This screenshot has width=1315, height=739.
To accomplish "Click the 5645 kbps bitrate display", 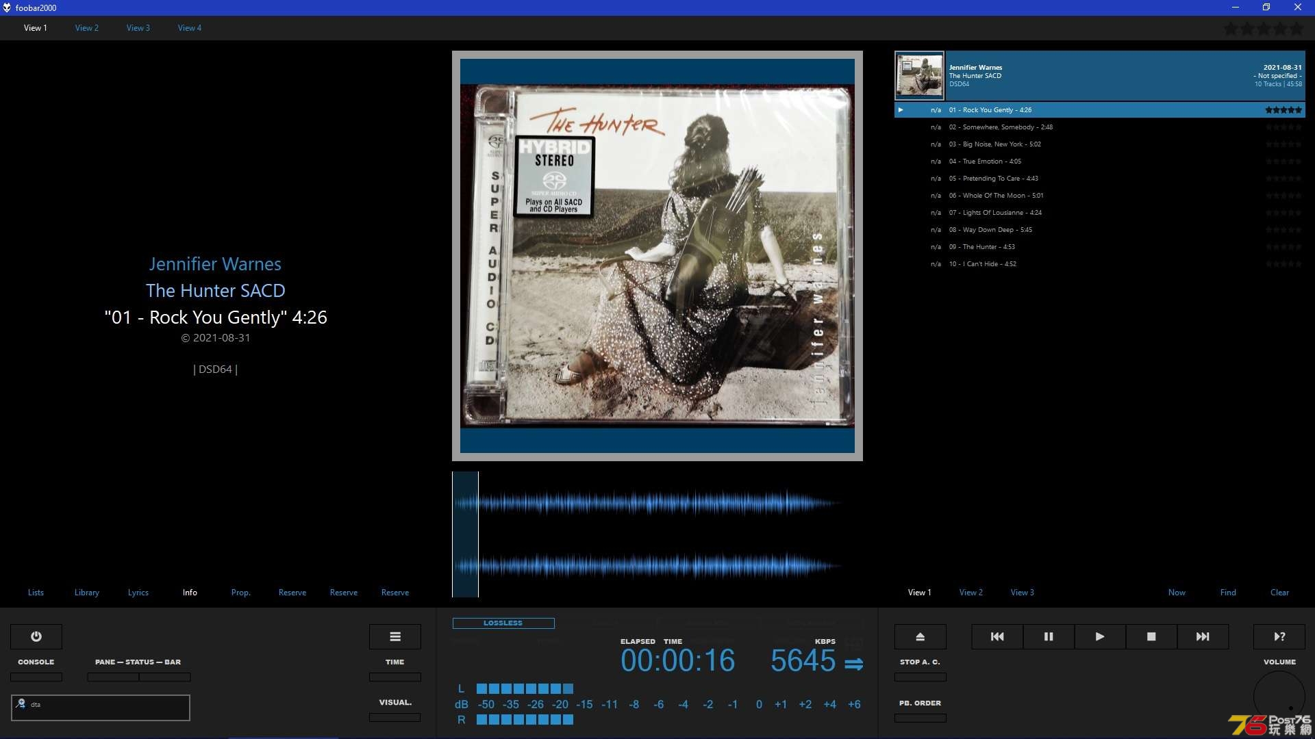I will [803, 661].
